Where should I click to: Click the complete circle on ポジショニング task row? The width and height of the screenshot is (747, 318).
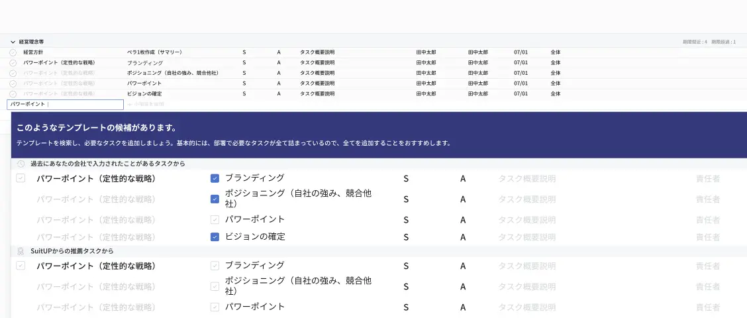click(x=13, y=73)
